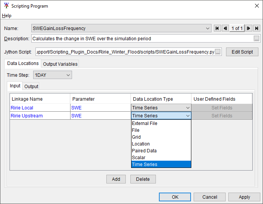
Task: Click the Ririe Upstream linkage name
Action: coord(27,116)
